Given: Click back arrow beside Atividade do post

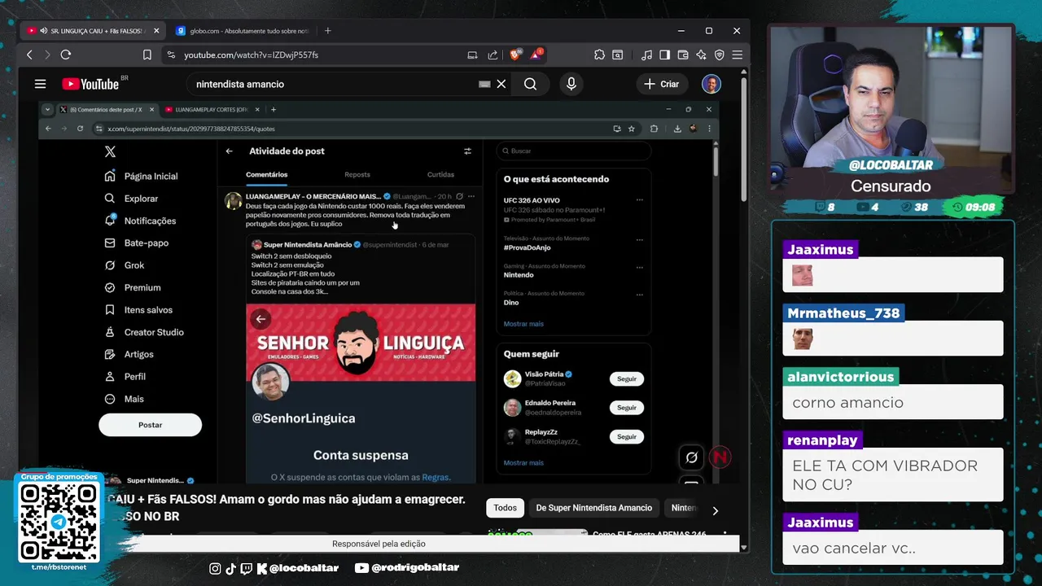Looking at the screenshot, I should (x=229, y=151).
